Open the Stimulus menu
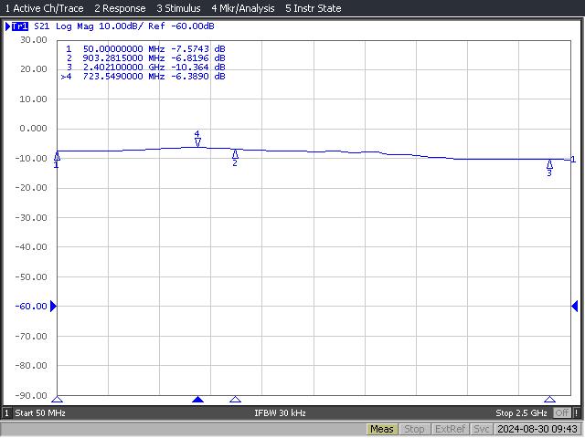 click(178, 8)
